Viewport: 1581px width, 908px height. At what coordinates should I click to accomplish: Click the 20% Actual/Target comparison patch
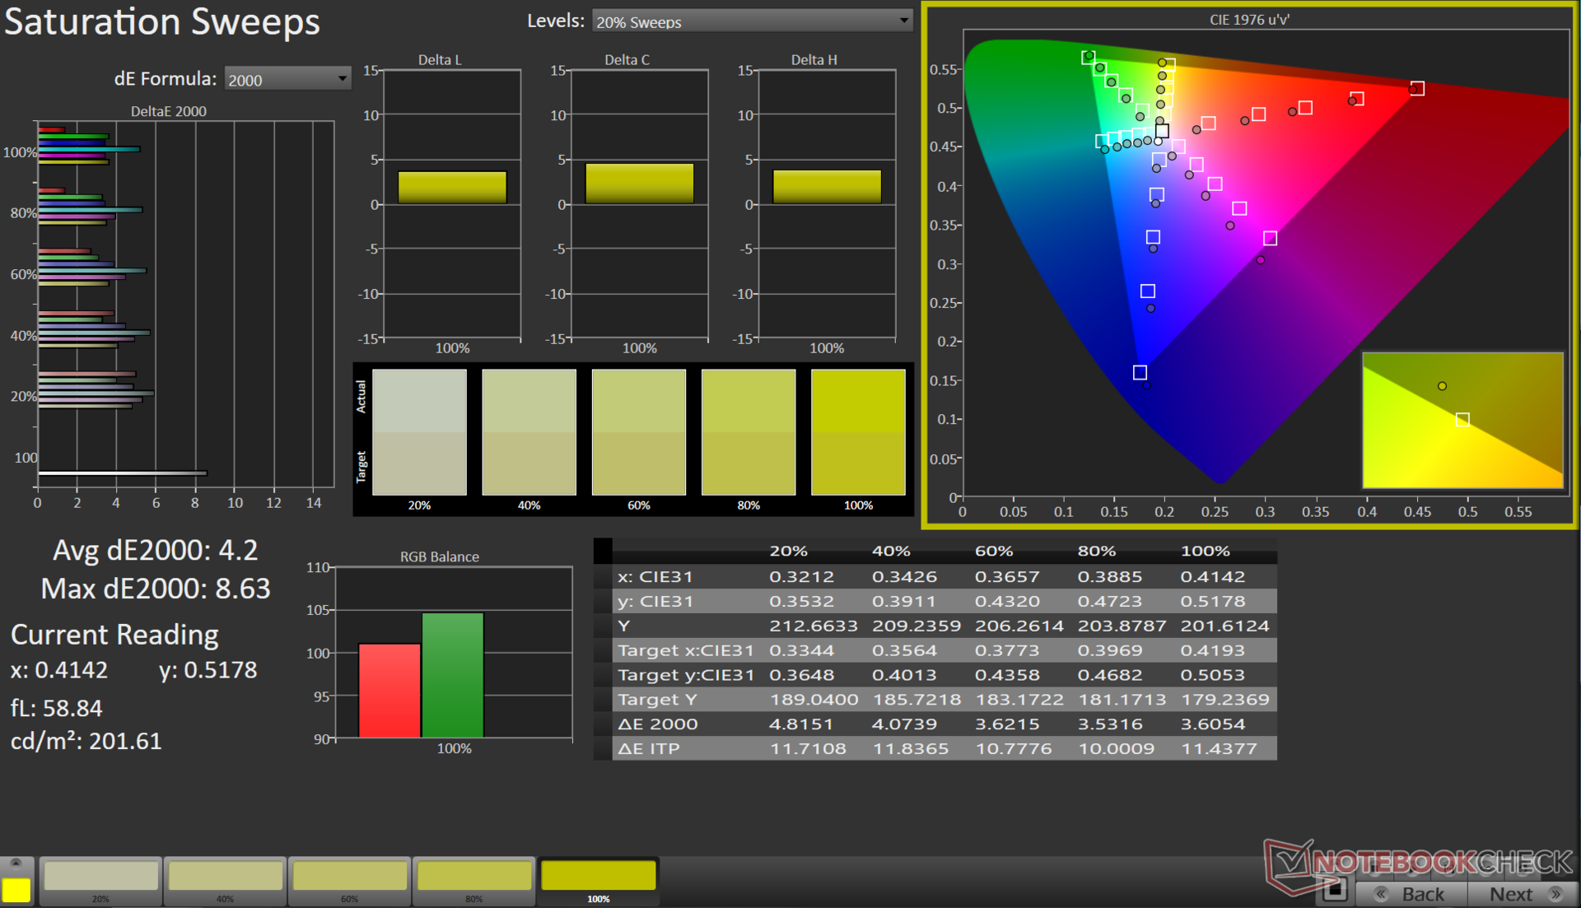(x=419, y=432)
